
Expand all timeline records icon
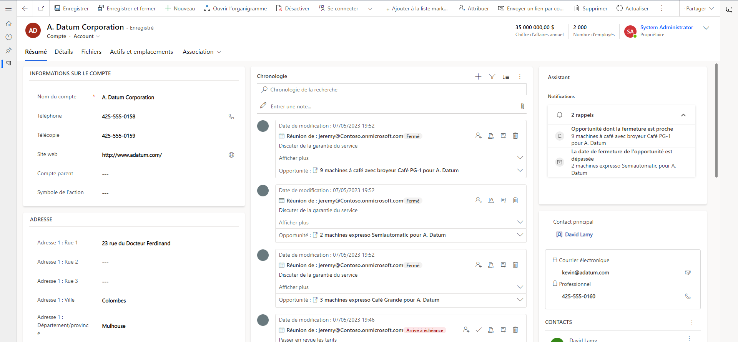pyautogui.click(x=506, y=76)
